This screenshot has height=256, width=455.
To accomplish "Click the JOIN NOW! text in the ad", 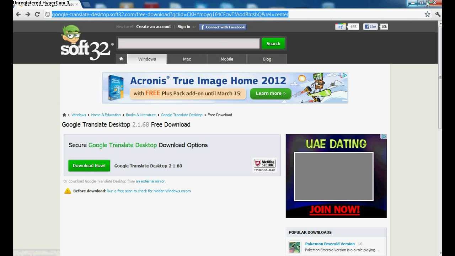I will (334, 210).
